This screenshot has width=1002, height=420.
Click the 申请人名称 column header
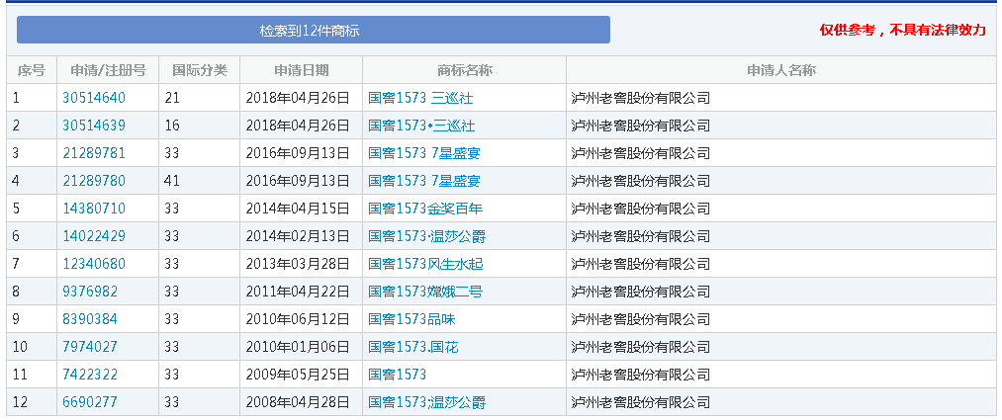coord(780,70)
